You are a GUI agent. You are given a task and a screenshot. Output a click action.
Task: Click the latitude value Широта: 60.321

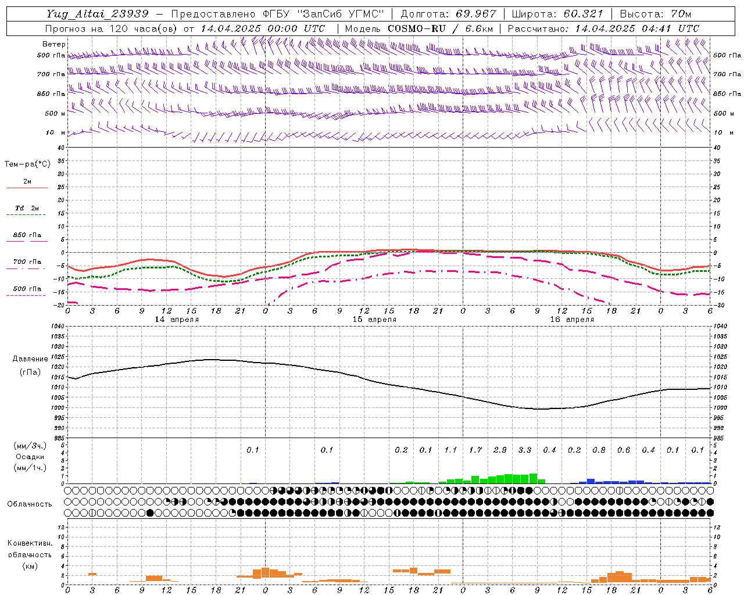point(558,14)
